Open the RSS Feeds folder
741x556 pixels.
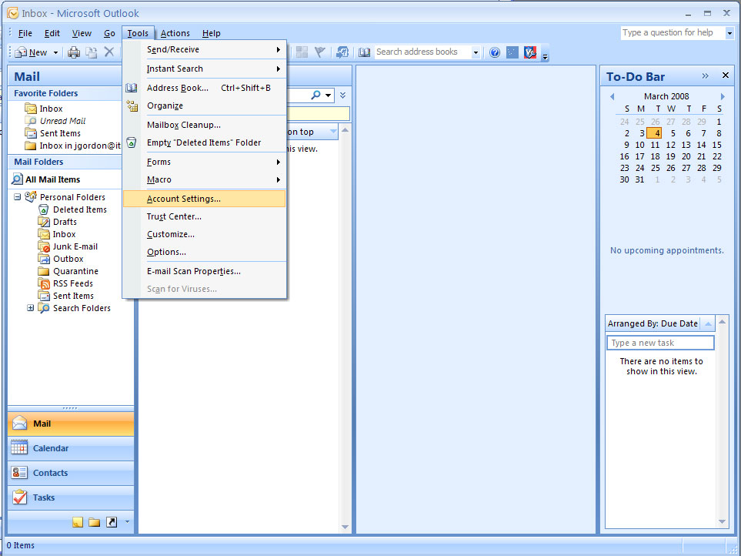[73, 283]
